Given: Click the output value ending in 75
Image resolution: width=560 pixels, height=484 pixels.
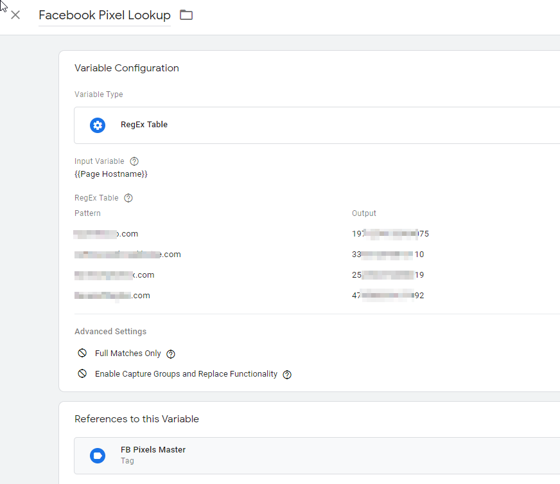Looking at the screenshot, I should click(x=390, y=234).
